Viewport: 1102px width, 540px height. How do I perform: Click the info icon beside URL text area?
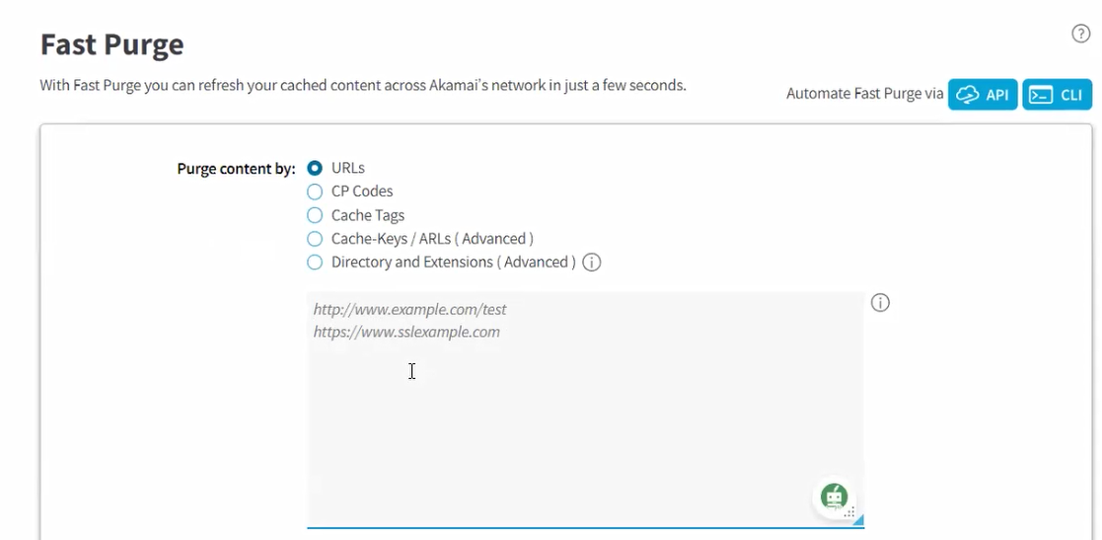(880, 303)
